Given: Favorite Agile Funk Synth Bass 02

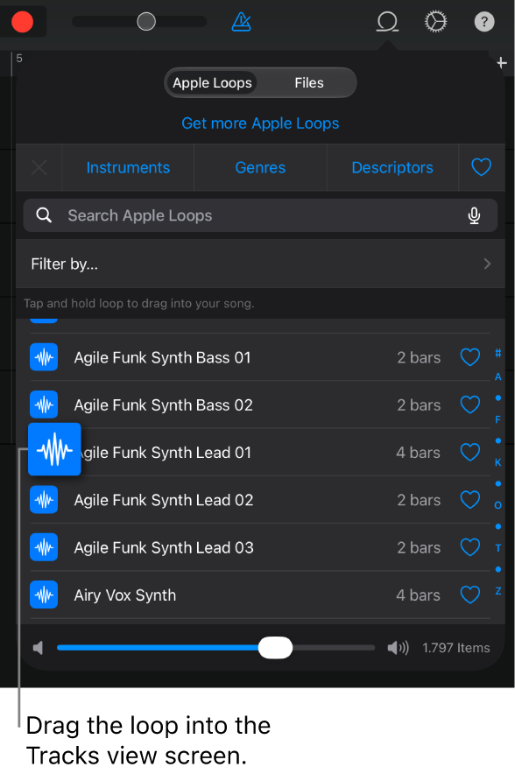Looking at the screenshot, I should click(x=469, y=405).
